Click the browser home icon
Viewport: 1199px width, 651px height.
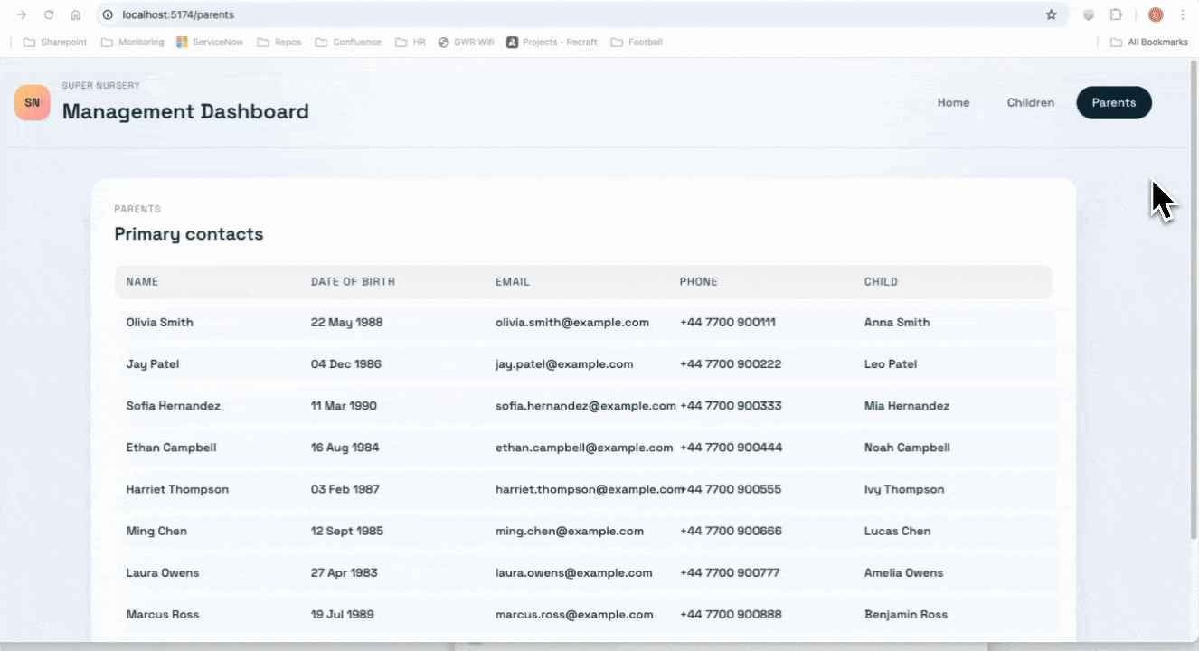point(78,14)
